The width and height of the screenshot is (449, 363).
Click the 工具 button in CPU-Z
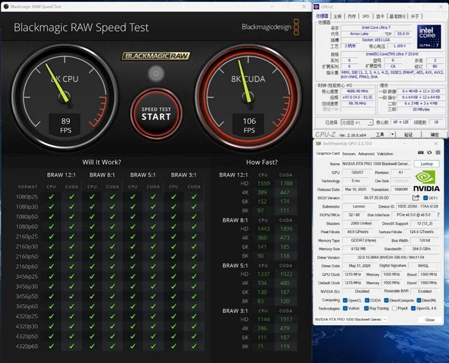pyautogui.click(x=380, y=135)
